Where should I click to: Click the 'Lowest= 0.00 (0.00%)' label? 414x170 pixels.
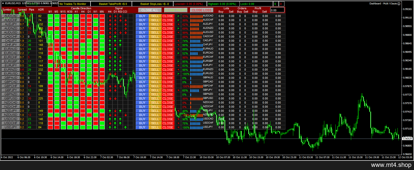point(189,4)
